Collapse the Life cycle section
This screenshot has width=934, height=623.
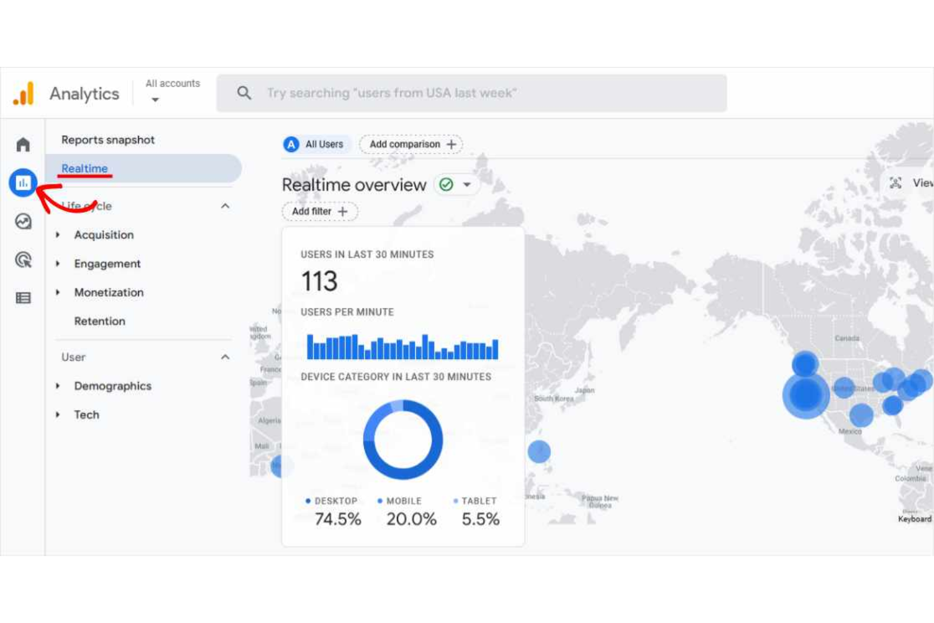tap(225, 205)
